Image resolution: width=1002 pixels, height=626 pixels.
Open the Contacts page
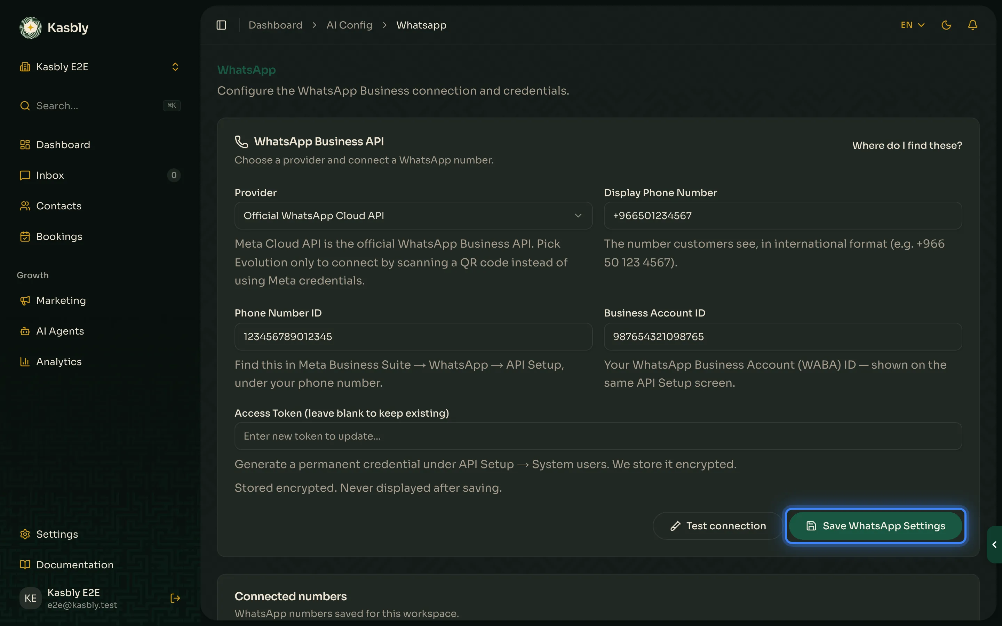click(100, 206)
